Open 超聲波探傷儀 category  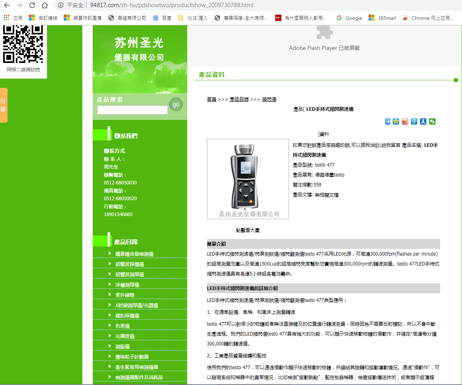pos(129,264)
